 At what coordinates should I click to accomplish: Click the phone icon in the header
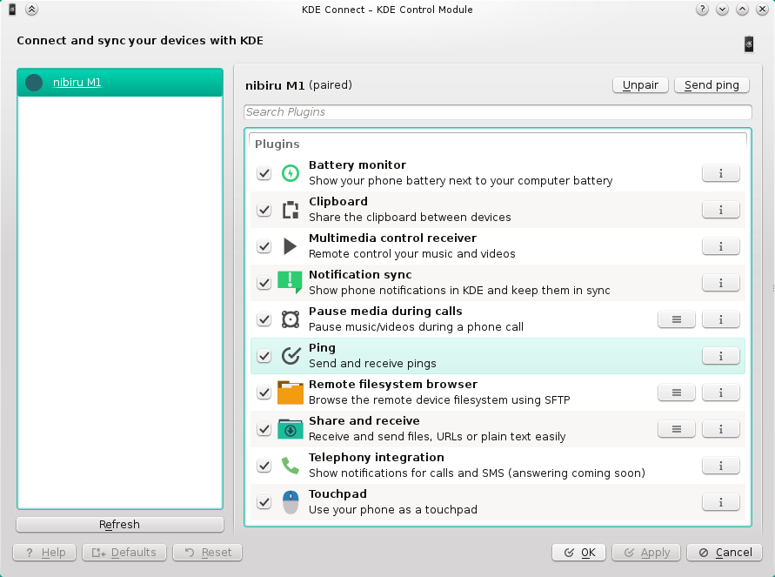(x=749, y=44)
